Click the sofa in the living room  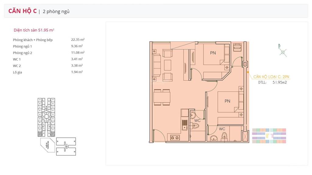point(157,66)
